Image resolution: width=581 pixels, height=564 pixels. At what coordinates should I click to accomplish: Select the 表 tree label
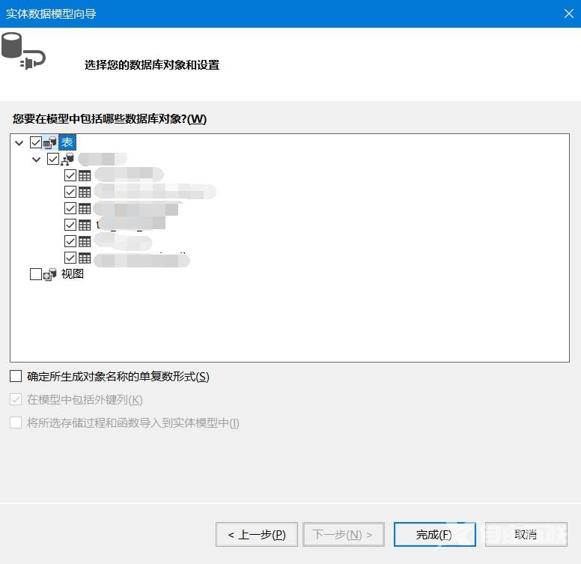[67, 142]
